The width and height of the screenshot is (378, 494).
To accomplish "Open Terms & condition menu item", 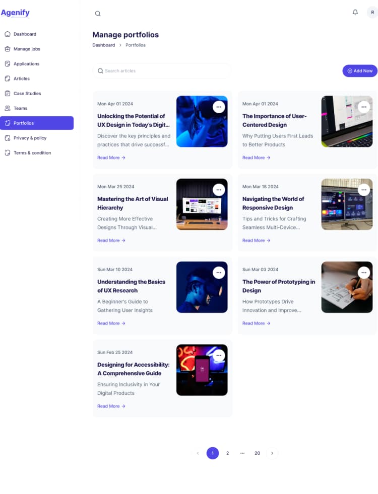I will click(37, 153).
